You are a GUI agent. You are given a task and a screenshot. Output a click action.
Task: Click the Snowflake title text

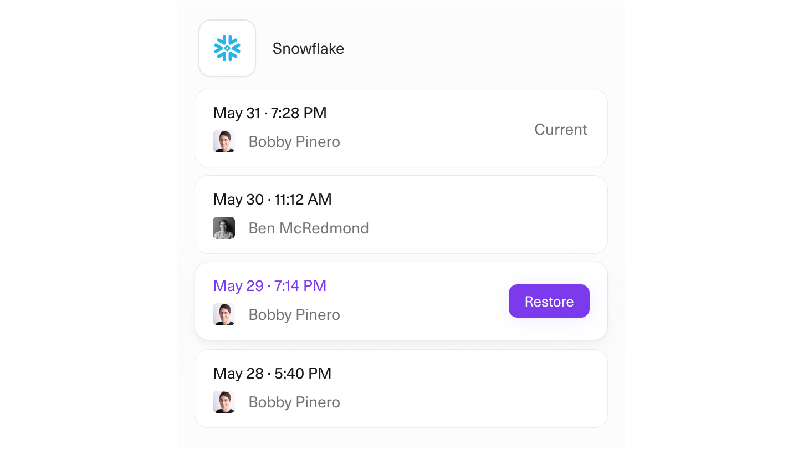(308, 49)
